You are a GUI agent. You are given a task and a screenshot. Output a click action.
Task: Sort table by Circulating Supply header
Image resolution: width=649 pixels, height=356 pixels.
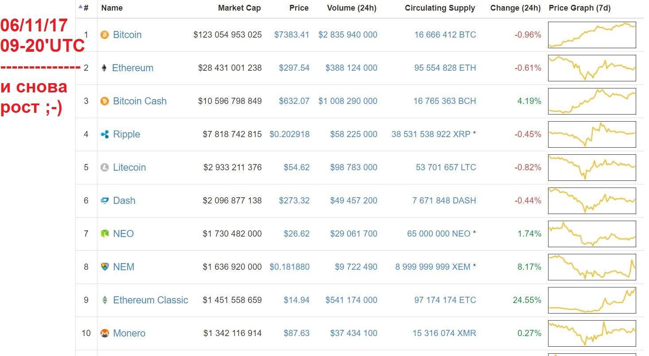[x=440, y=8]
